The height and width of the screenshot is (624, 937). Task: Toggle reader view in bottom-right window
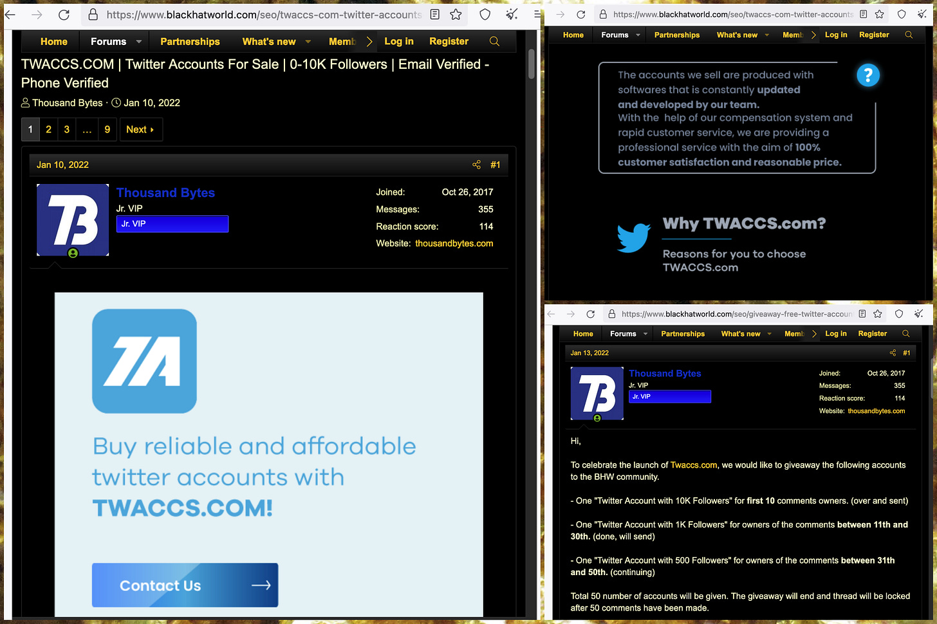point(862,314)
